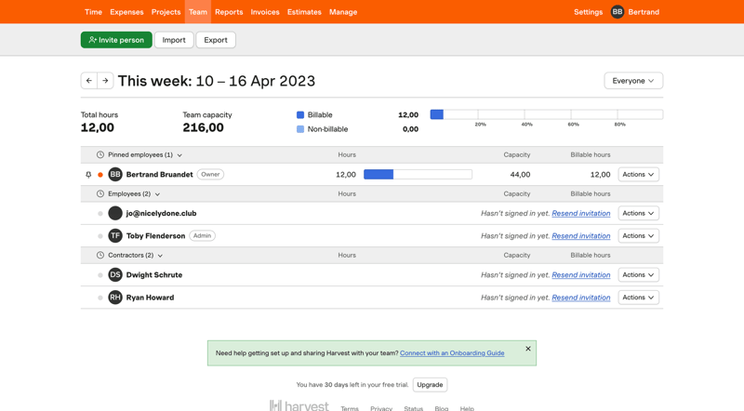Click Owner badge next to Bertrand
Screen dimensions: 744x411
coord(210,175)
